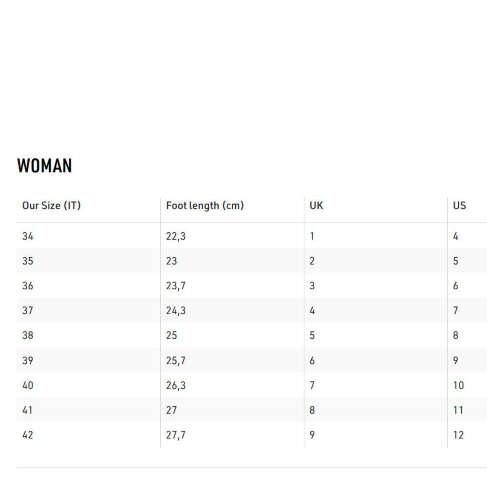Click the 23,7 foot length value

coord(175,286)
